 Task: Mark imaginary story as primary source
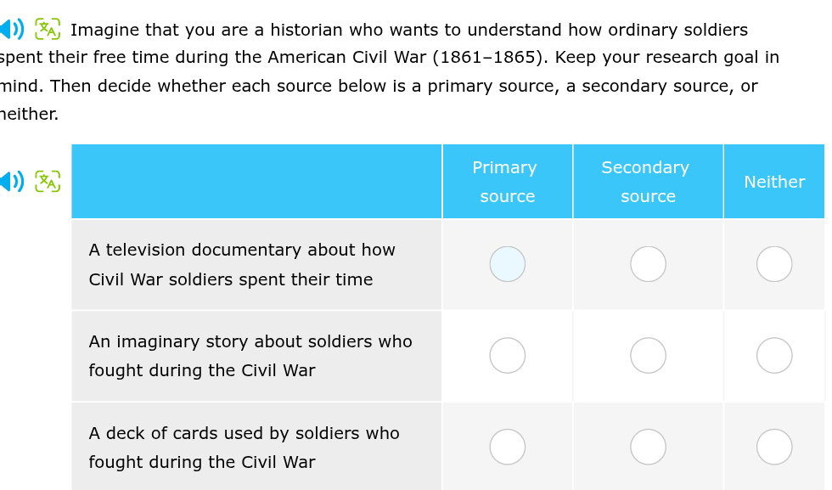pyautogui.click(x=508, y=356)
